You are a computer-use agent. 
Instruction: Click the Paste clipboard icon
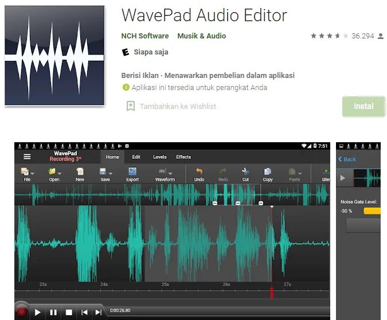(292, 171)
